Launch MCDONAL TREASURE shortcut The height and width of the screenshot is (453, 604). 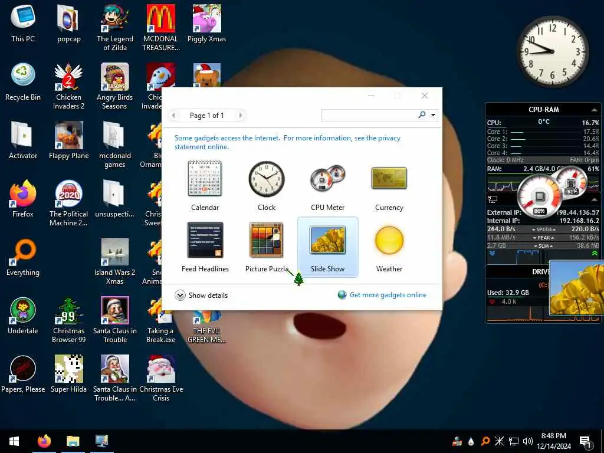click(x=160, y=28)
